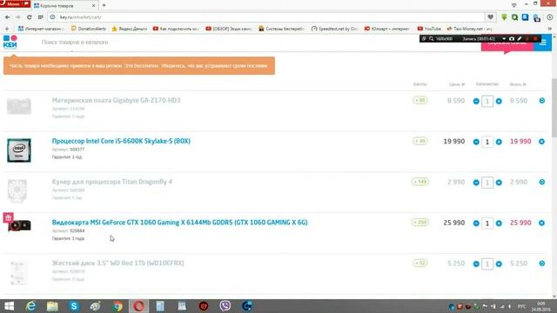Screen dimensions: 557x313
Task: Decrease quantity of Titan Dragonfly 4 cooler
Action: click(476, 183)
